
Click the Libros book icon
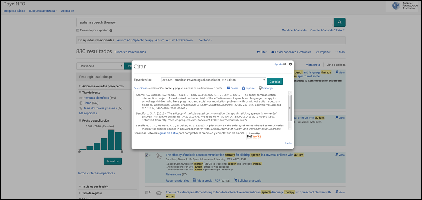click(x=81, y=103)
